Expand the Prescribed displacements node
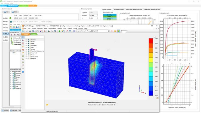201x113 pixels. coord(26,51)
